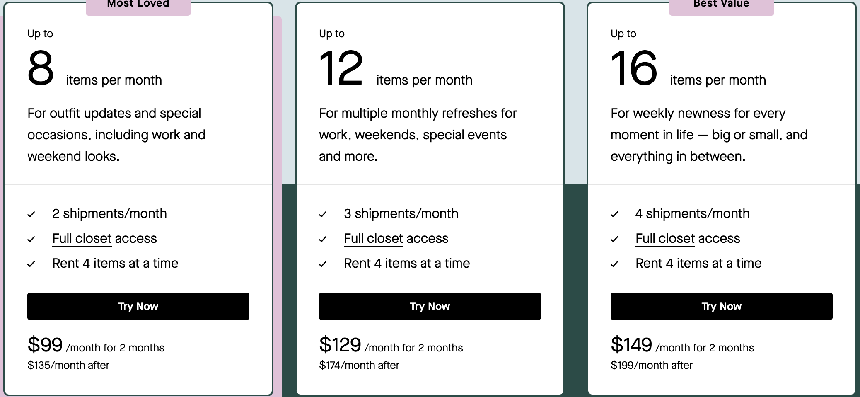The image size is (860, 397).
Task: Try Now for the $99 plan
Action: 138,306
